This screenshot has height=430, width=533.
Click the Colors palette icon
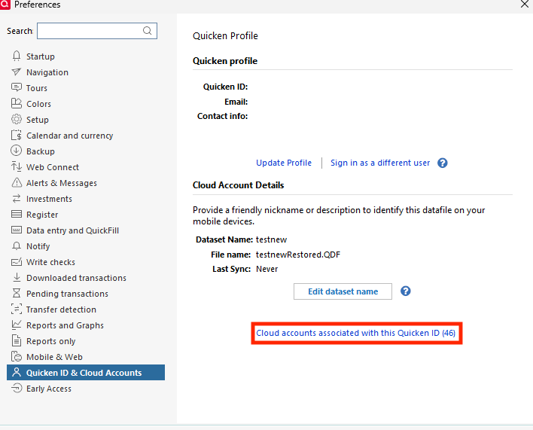pyautogui.click(x=17, y=103)
